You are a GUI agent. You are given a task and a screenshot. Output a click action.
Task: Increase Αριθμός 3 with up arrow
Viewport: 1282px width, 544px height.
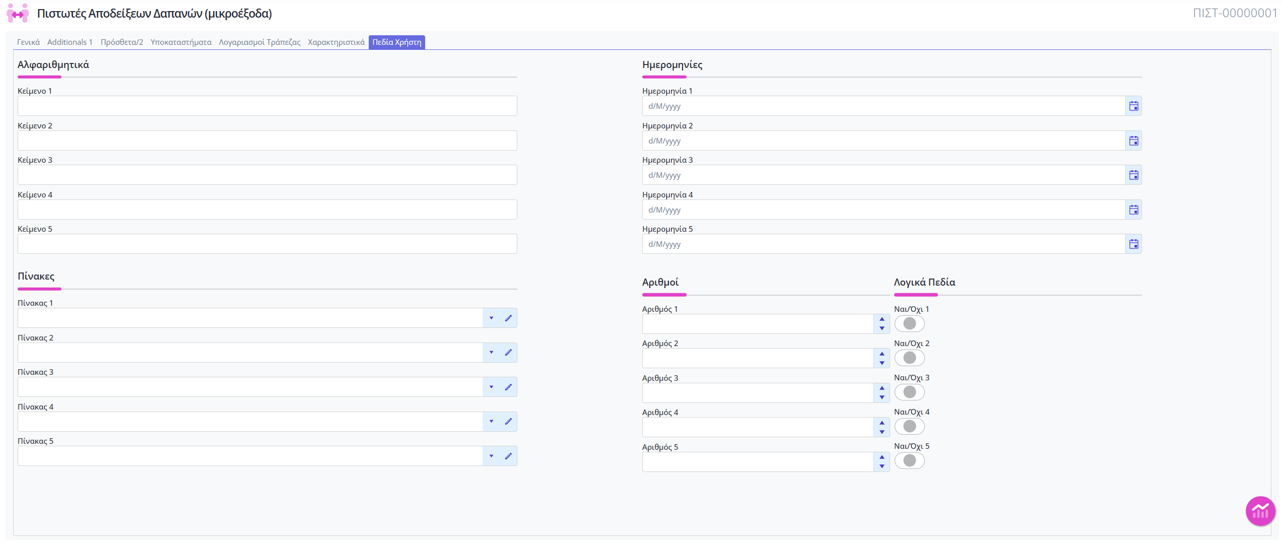click(882, 388)
